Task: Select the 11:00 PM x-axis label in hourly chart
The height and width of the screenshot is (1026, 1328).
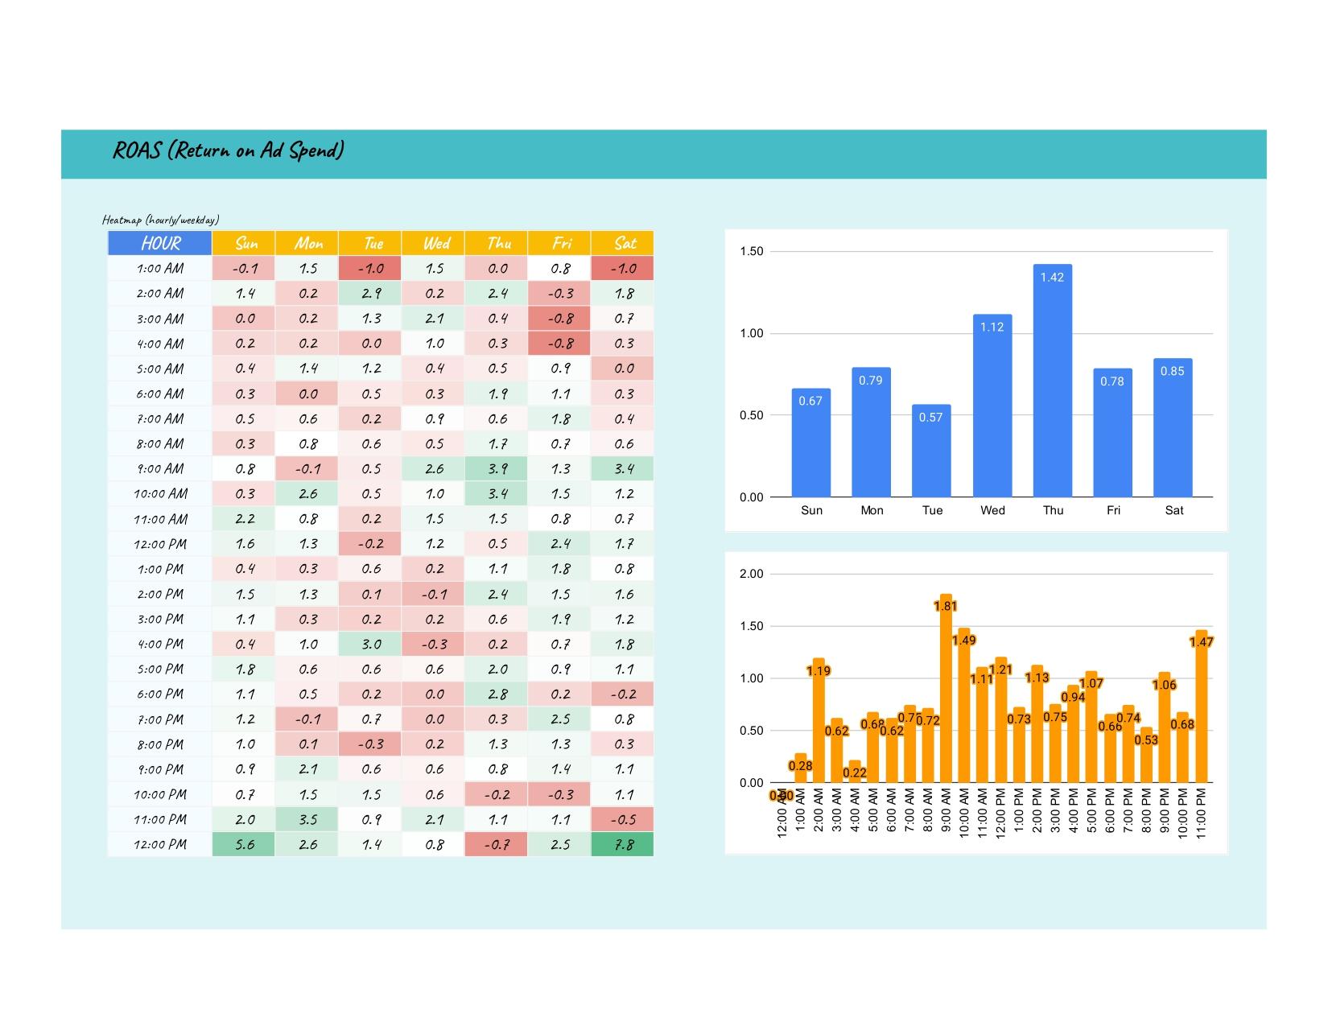Action: click(x=1202, y=814)
